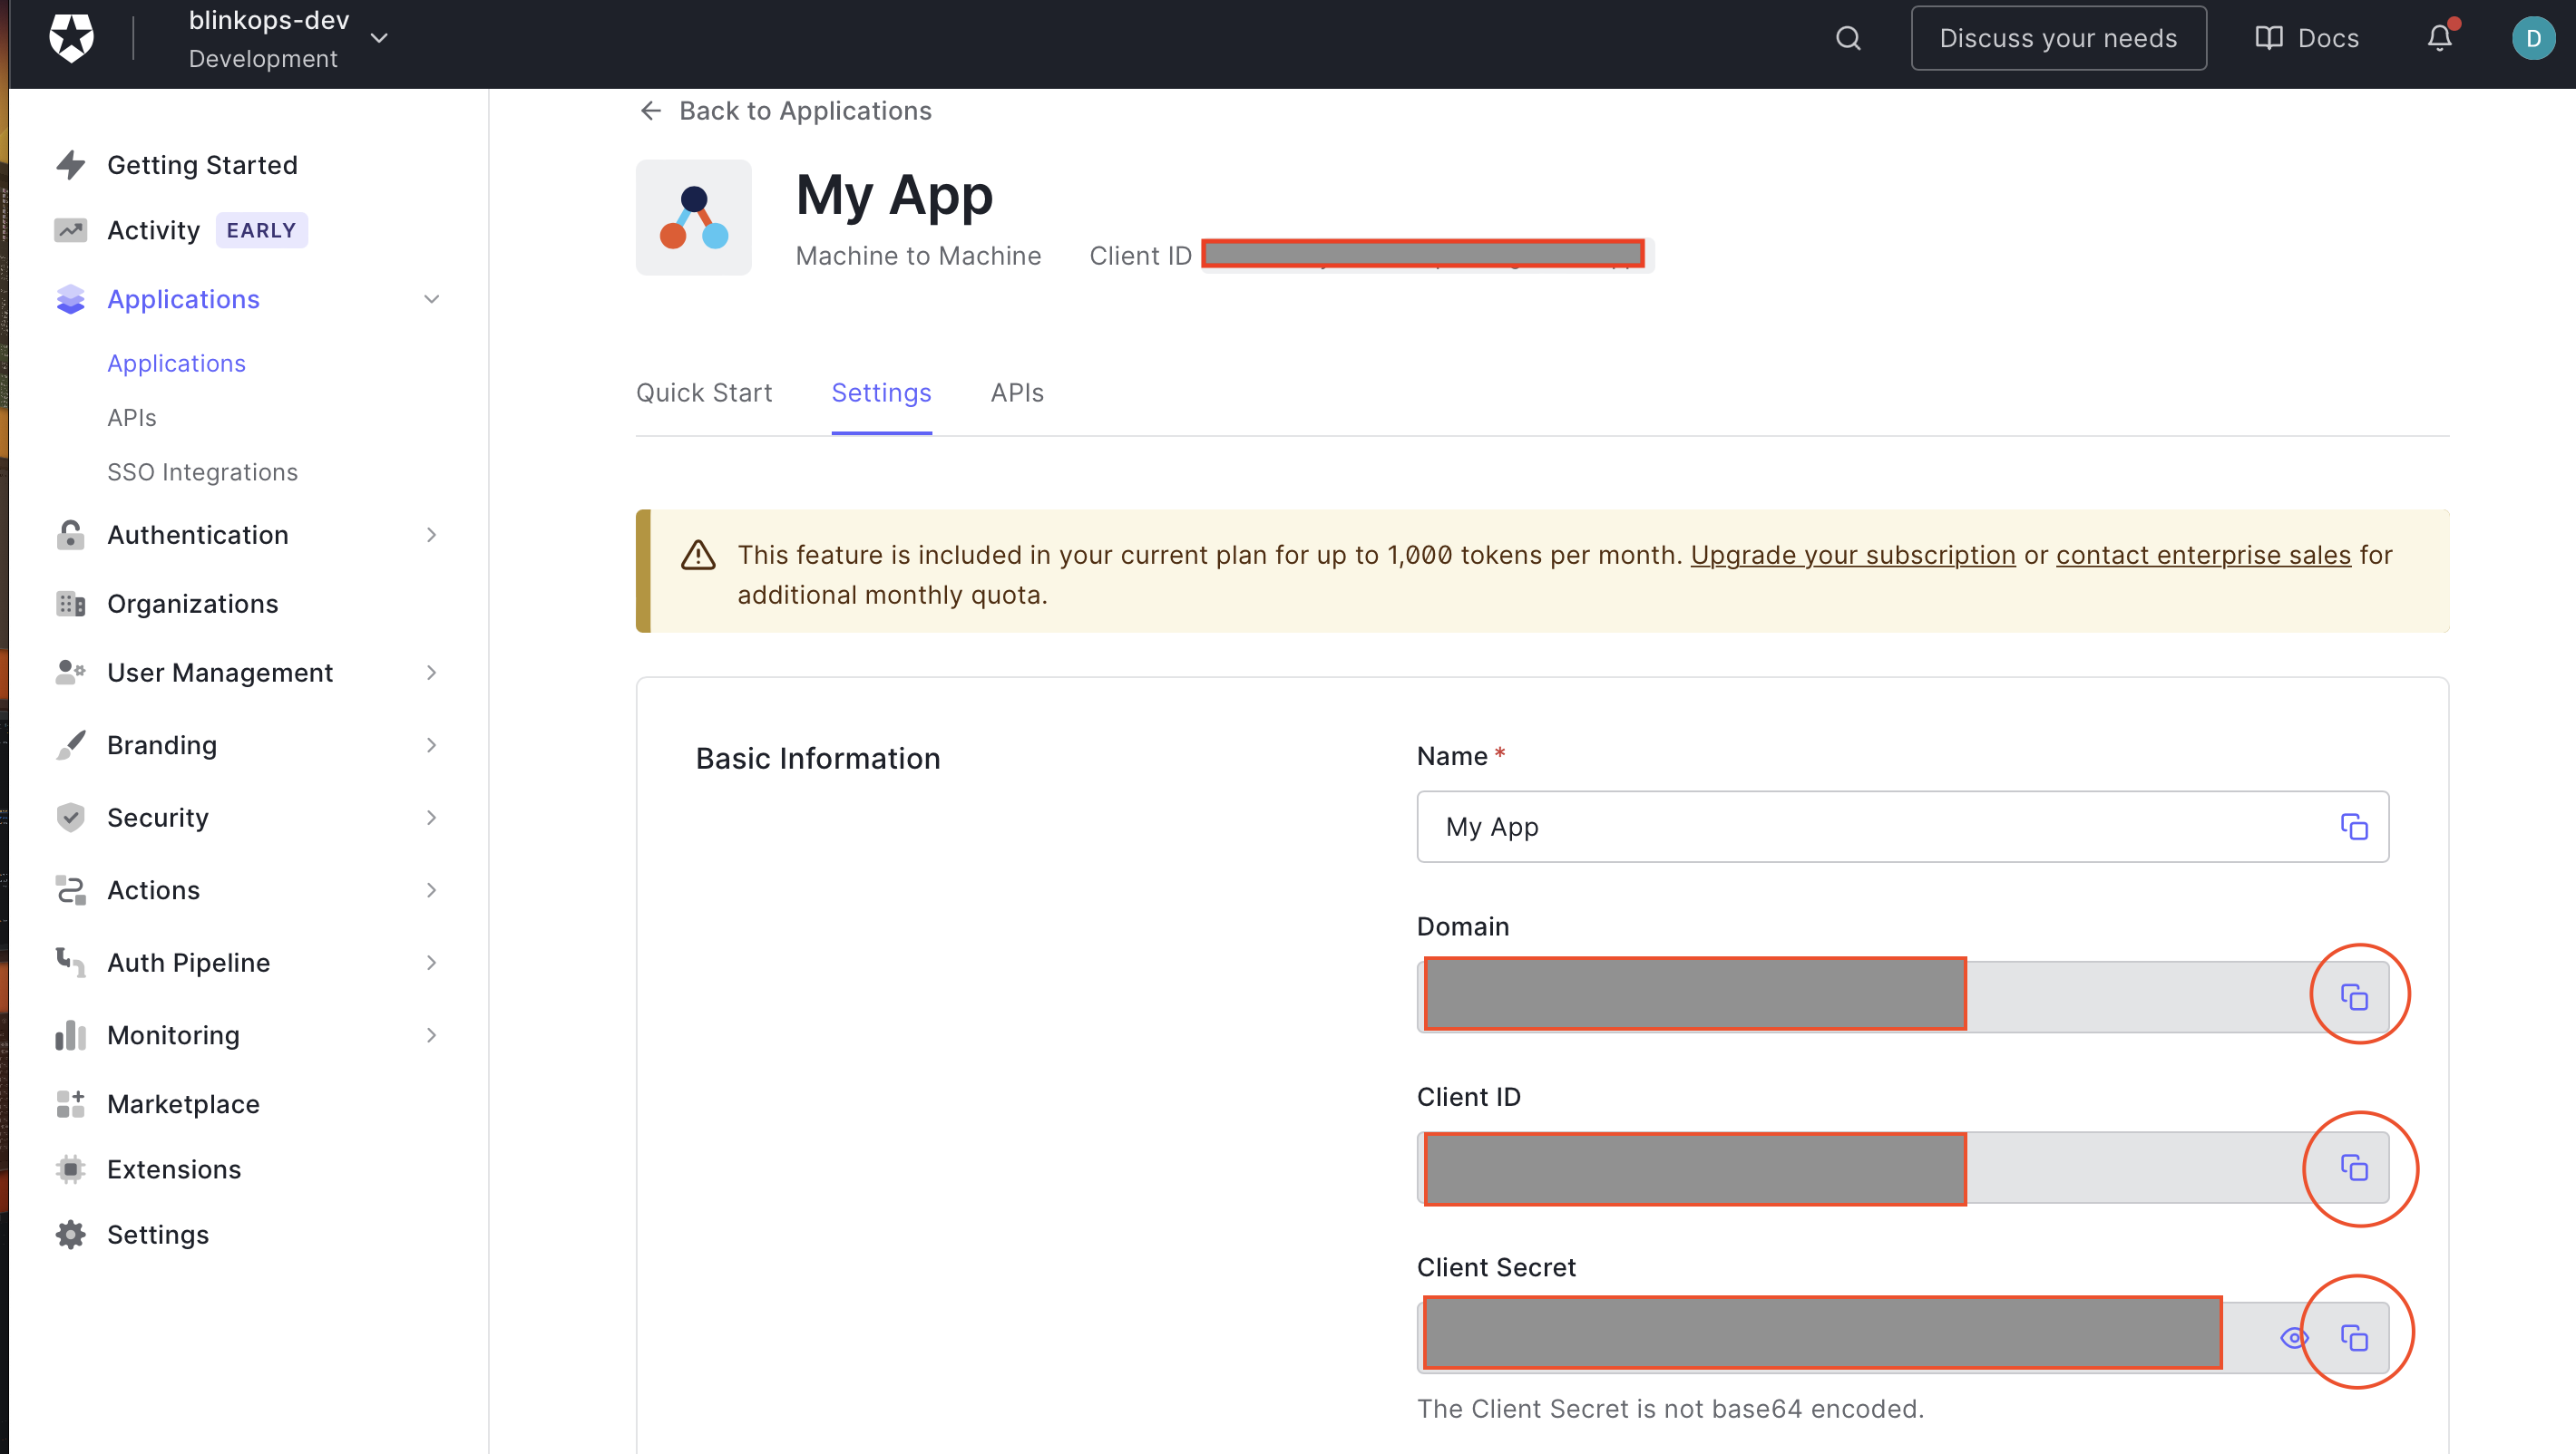This screenshot has width=2576, height=1454.
Task: Switch to the Quick Start tab
Action: coord(704,393)
